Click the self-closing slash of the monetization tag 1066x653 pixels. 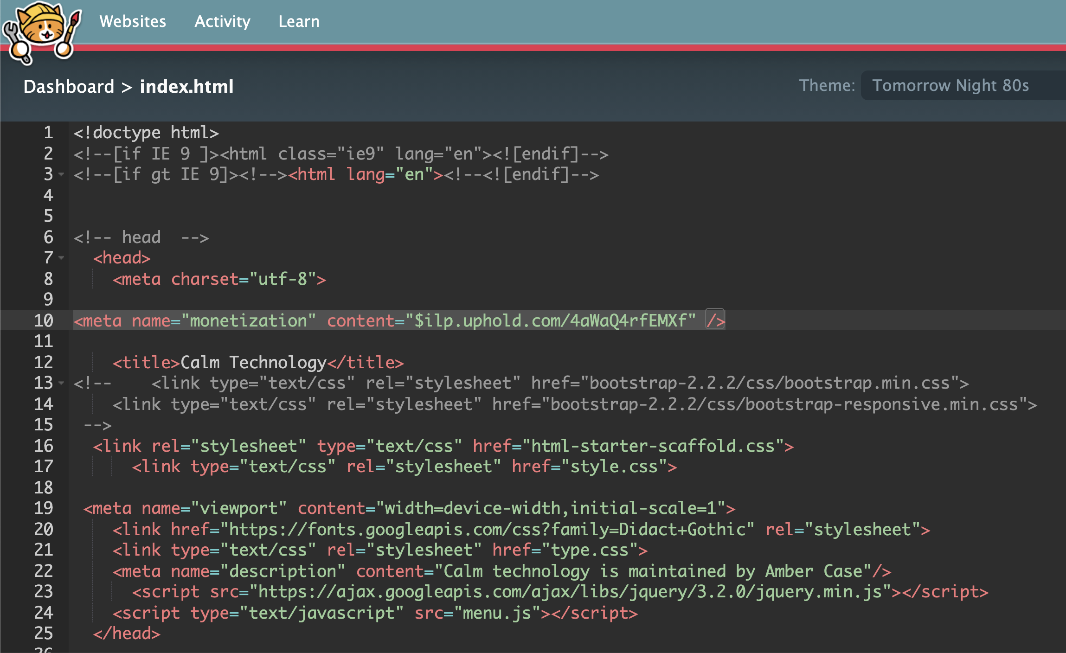click(715, 320)
